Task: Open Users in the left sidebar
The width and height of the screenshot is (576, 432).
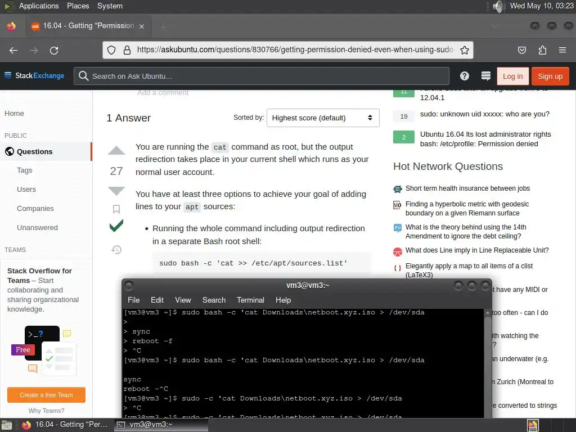Action: tap(26, 189)
